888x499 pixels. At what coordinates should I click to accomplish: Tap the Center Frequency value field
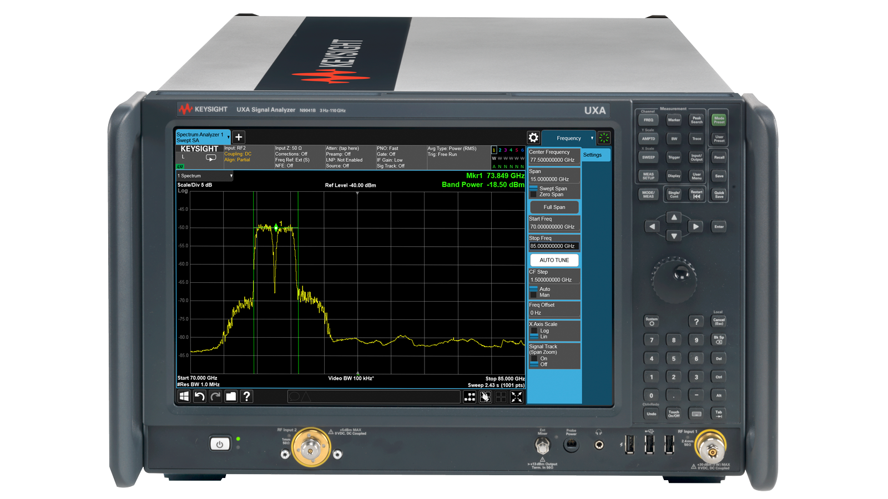(x=554, y=160)
